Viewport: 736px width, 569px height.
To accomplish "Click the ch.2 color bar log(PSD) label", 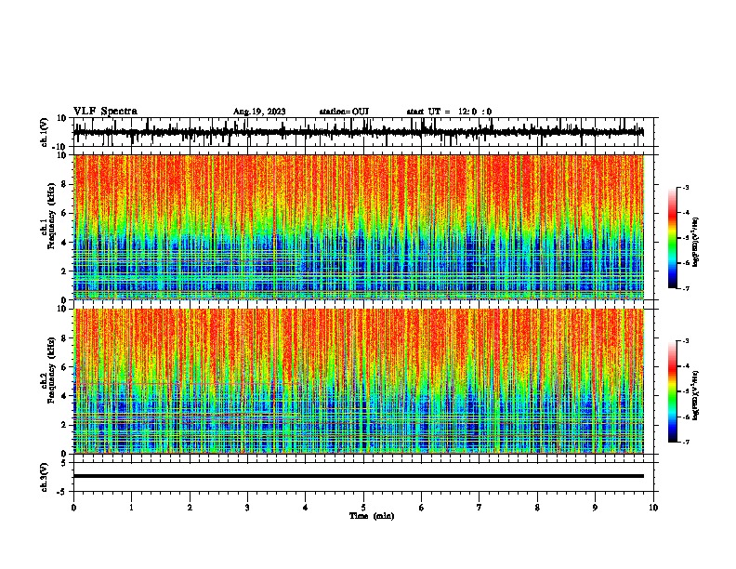I will point(696,395).
